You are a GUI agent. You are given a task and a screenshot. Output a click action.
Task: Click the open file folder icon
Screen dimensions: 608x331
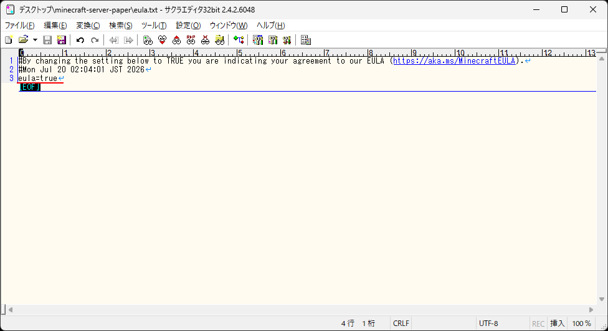click(23, 40)
